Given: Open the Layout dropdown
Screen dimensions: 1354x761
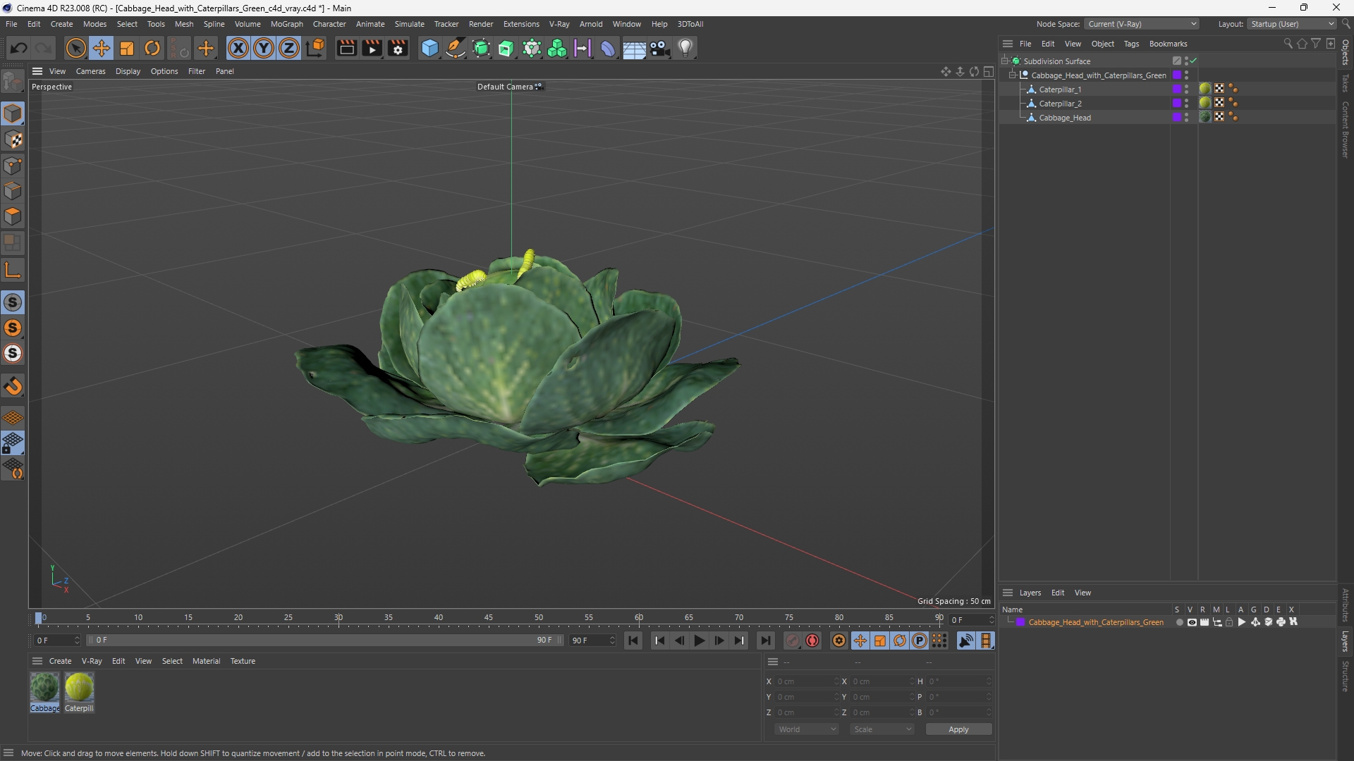Looking at the screenshot, I should pos(1292,24).
